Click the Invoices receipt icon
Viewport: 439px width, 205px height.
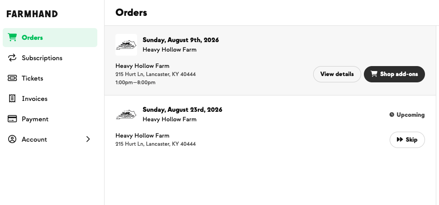click(12, 99)
